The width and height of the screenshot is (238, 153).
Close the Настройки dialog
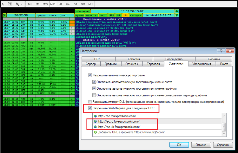coord(230,51)
